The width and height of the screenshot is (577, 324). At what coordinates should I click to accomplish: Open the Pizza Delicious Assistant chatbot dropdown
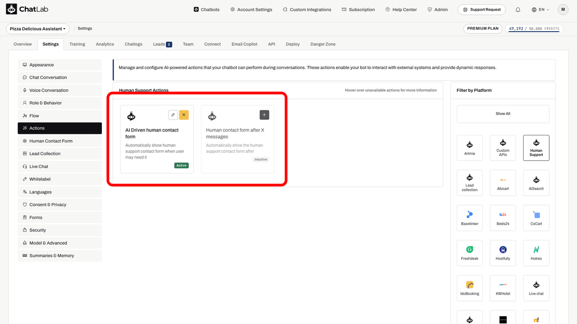click(38, 29)
